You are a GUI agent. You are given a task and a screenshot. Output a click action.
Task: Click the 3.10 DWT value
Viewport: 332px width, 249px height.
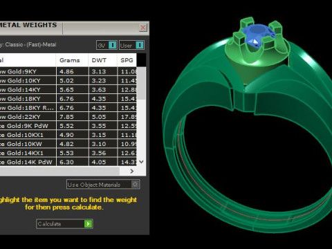tap(99, 144)
